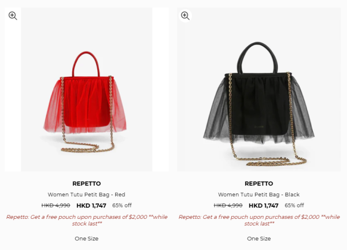Zoom into the red Tutu bag image
The width and height of the screenshot is (347, 250).
tap(13, 16)
